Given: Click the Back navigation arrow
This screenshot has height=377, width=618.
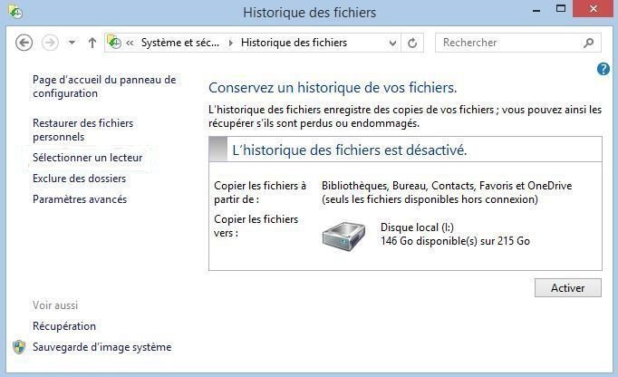Looking at the screenshot, I should [24, 43].
